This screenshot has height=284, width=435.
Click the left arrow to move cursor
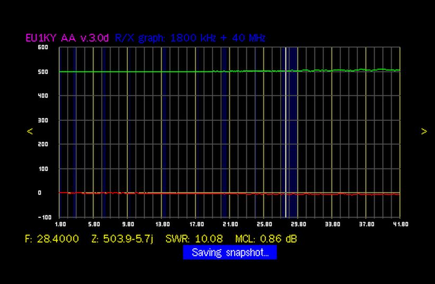(x=30, y=131)
